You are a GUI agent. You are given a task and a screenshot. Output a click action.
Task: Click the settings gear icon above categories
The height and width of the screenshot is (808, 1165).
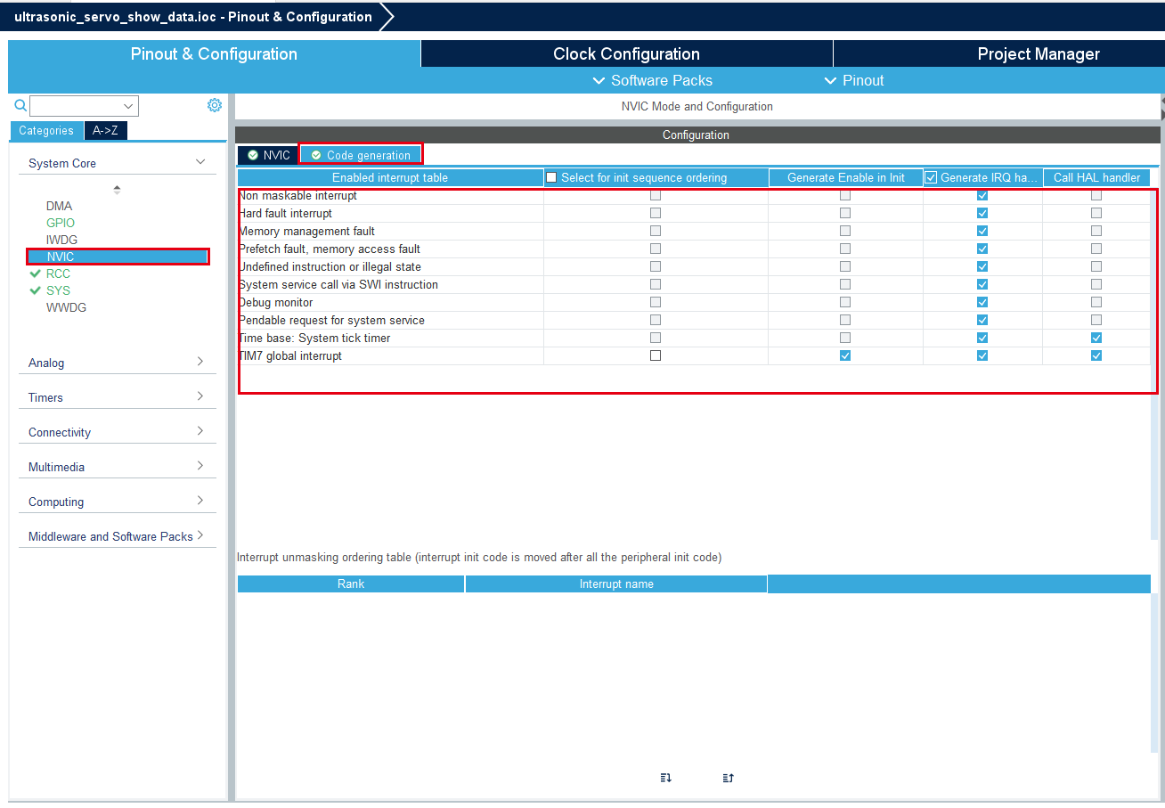[x=215, y=105]
